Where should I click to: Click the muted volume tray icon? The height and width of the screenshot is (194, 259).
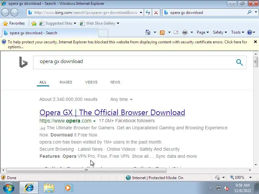[226, 188]
